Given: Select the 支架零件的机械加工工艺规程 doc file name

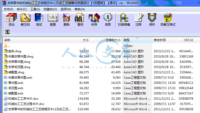Looking at the screenshot, I should (39, 109).
